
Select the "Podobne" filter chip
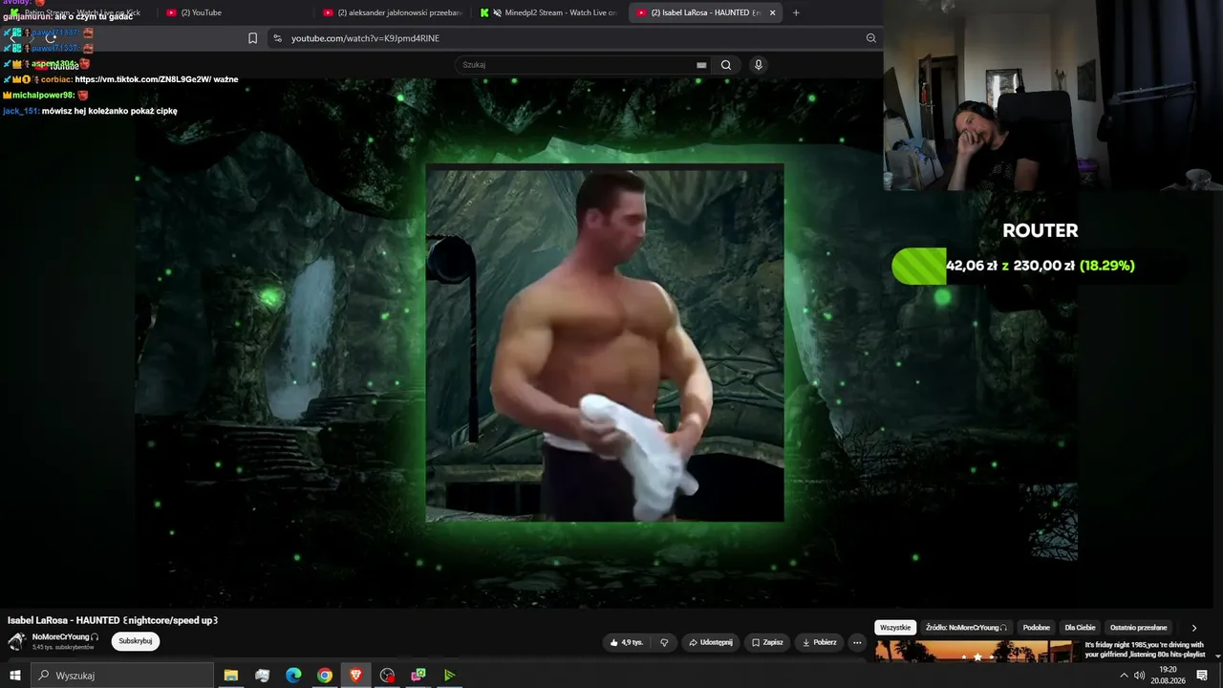(1037, 628)
